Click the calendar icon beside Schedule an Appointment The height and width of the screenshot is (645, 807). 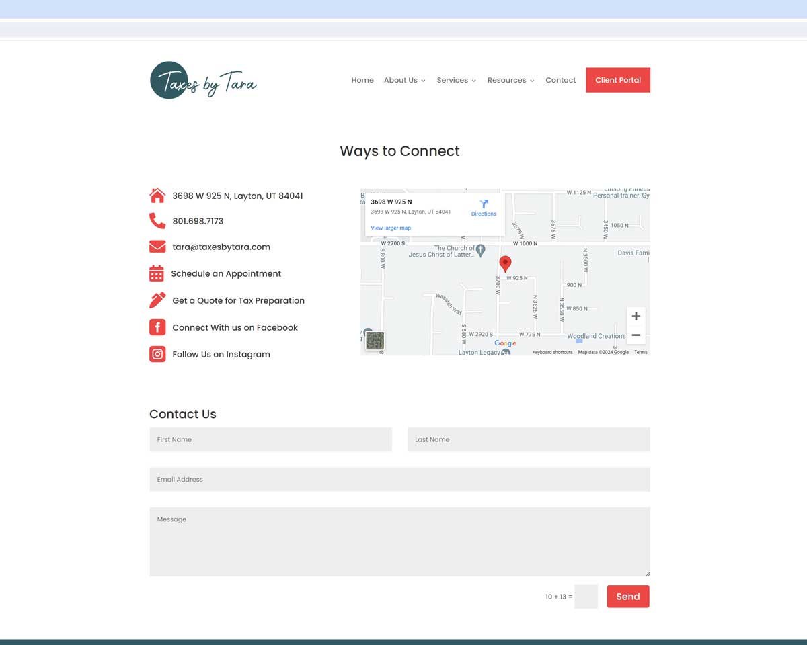pyautogui.click(x=157, y=273)
